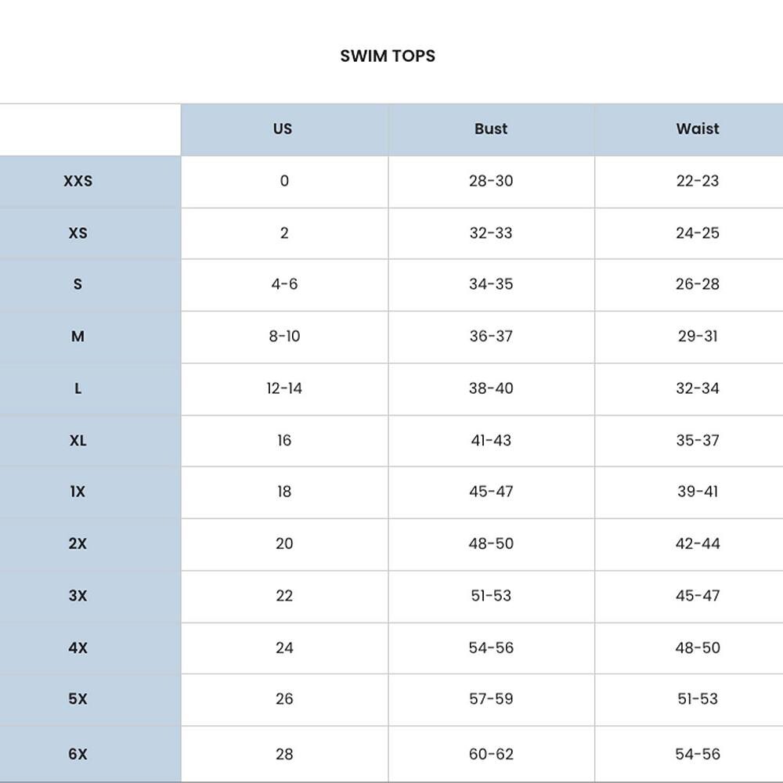Select the 1X size row label
Viewport: 783px width, 783px height.
(x=78, y=492)
